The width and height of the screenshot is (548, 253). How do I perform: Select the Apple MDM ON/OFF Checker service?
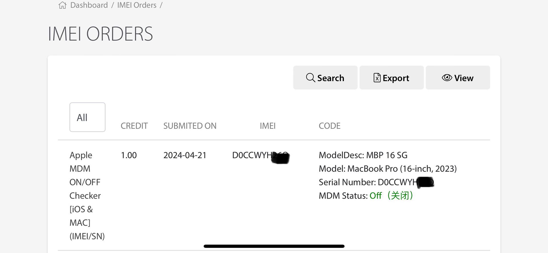pos(87,196)
